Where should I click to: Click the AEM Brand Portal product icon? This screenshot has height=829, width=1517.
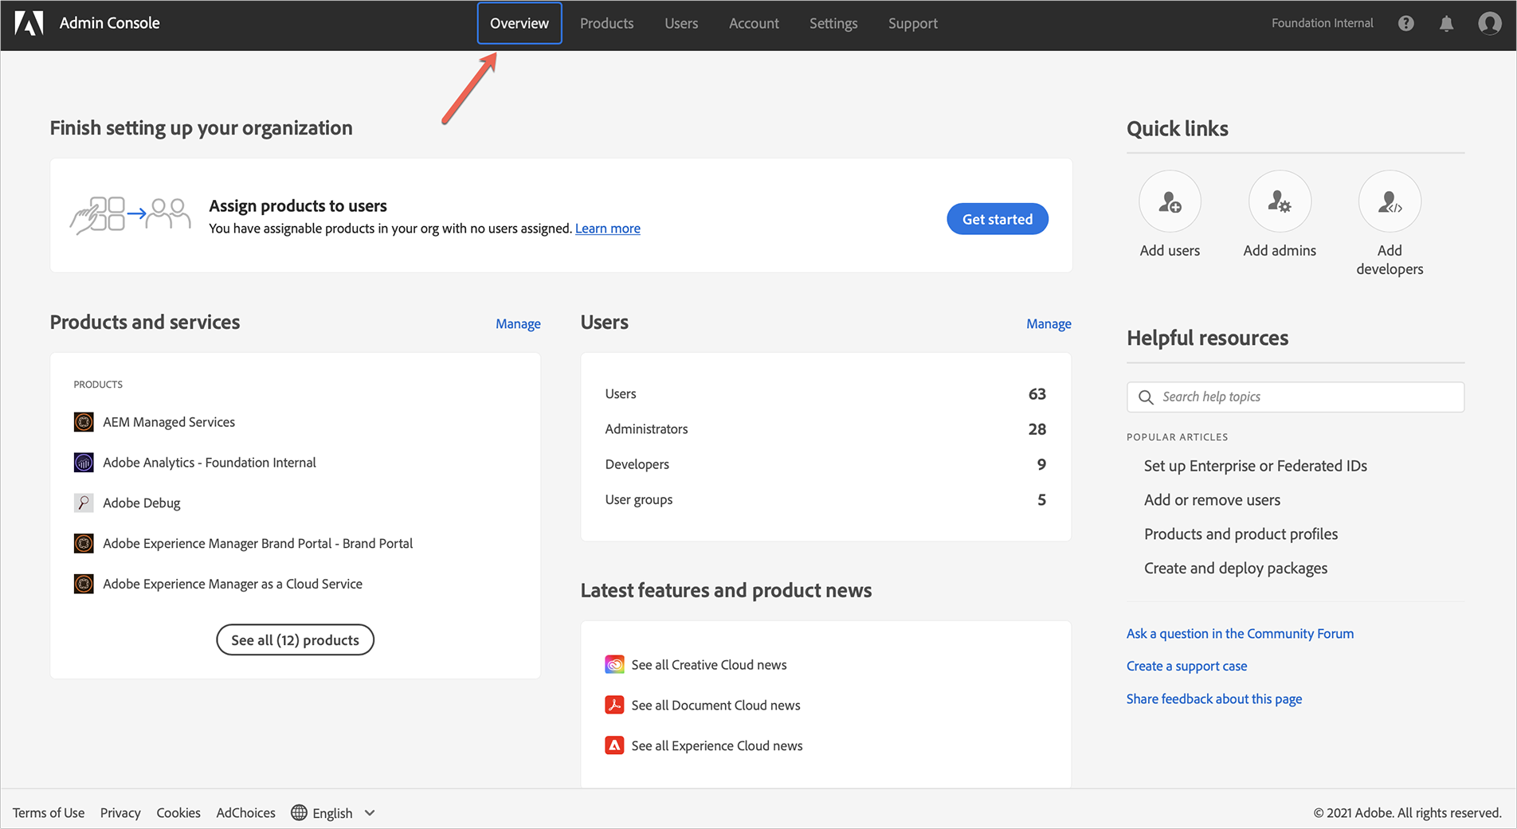coord(84,543)
